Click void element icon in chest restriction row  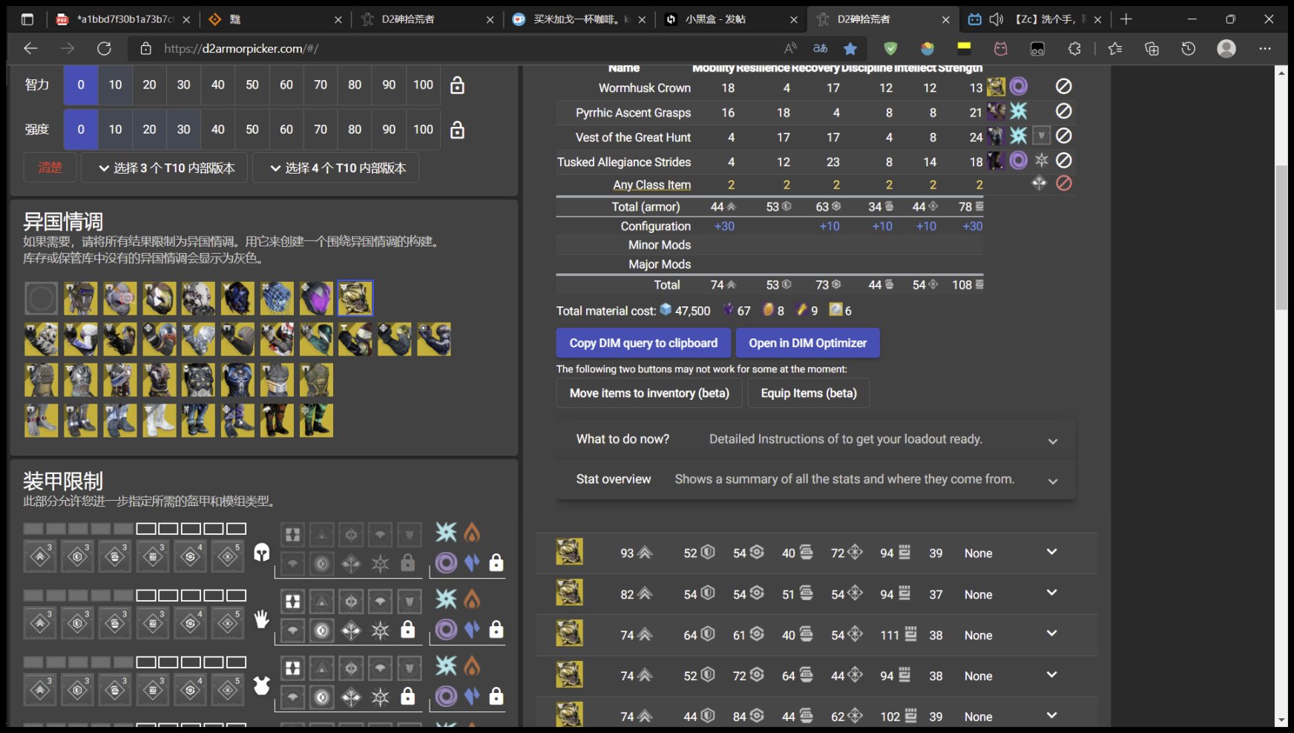pos(446,697)
